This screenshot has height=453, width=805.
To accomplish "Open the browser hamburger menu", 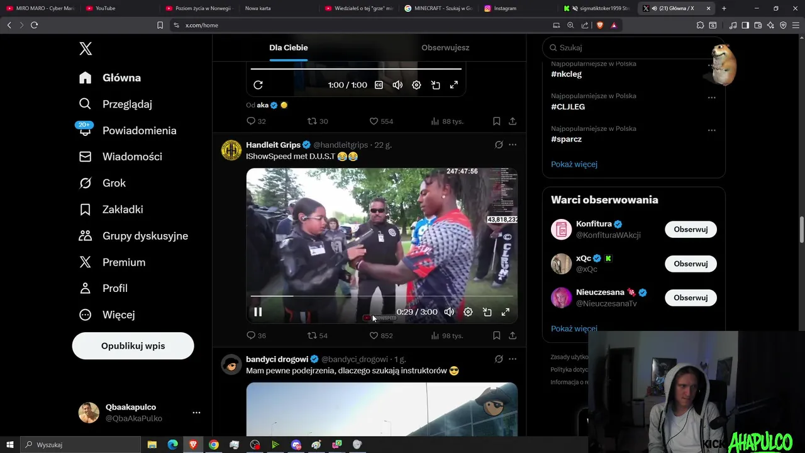I will coord(795,25).
